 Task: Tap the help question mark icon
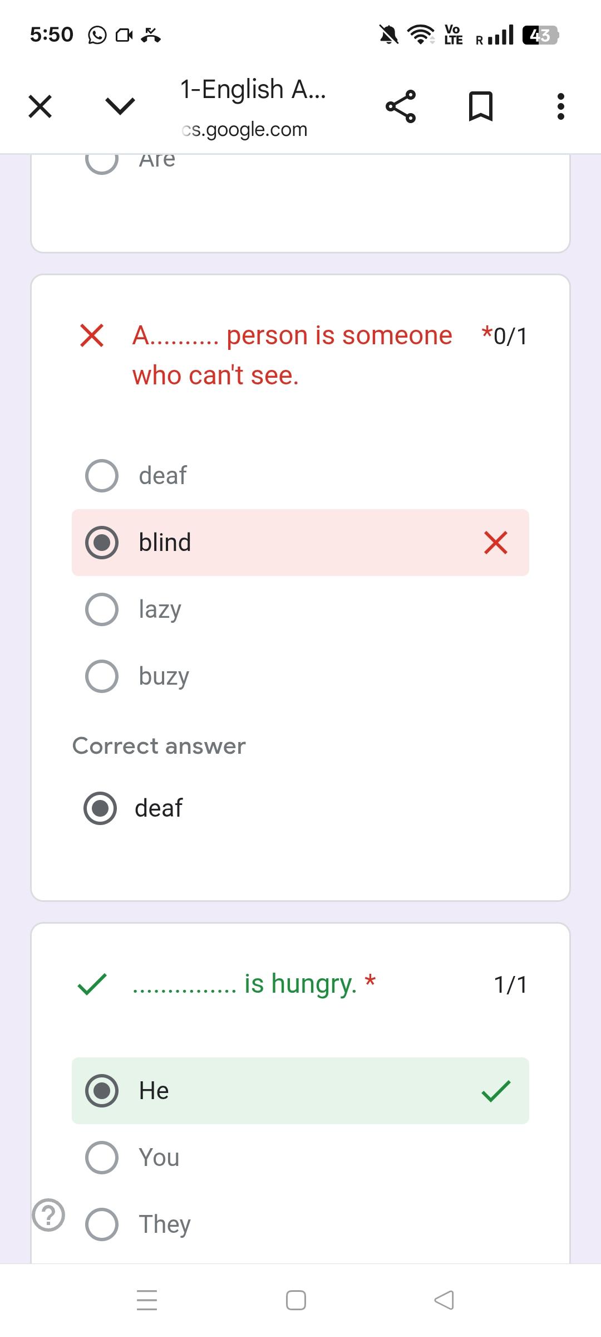[x=49, y=1215]
